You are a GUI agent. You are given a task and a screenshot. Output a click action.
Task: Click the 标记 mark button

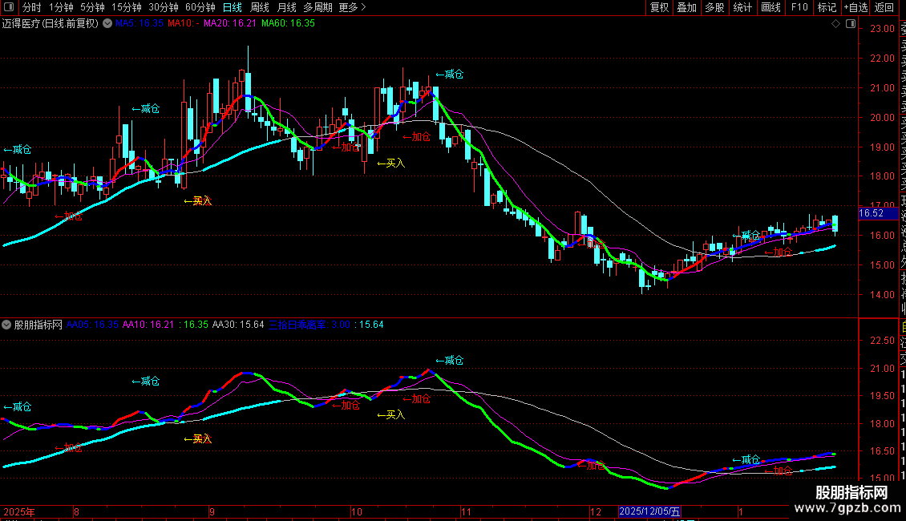827,7
